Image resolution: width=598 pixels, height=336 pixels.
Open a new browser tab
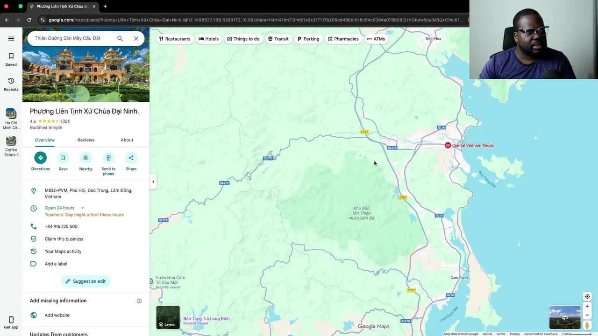(x=105, y=7)
